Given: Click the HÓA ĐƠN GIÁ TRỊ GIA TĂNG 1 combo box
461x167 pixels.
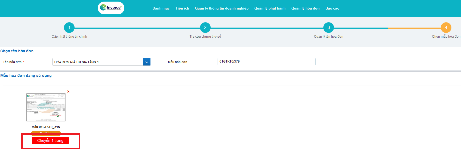Looking at the screenshot, I should tap(98, 62).
